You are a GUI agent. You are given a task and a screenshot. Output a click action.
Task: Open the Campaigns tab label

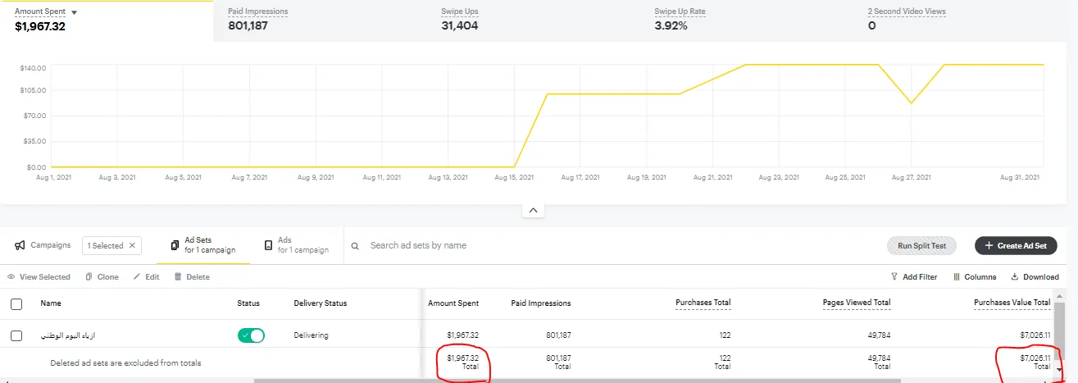coord(51,245)
